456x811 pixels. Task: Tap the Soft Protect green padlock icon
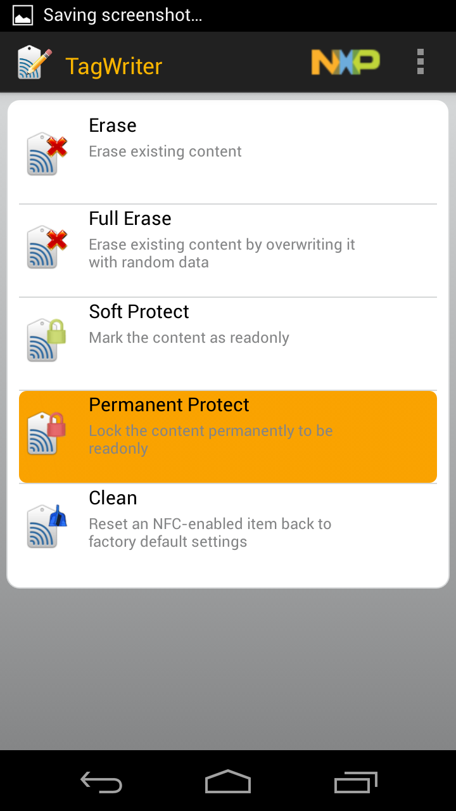coord(47,340)
